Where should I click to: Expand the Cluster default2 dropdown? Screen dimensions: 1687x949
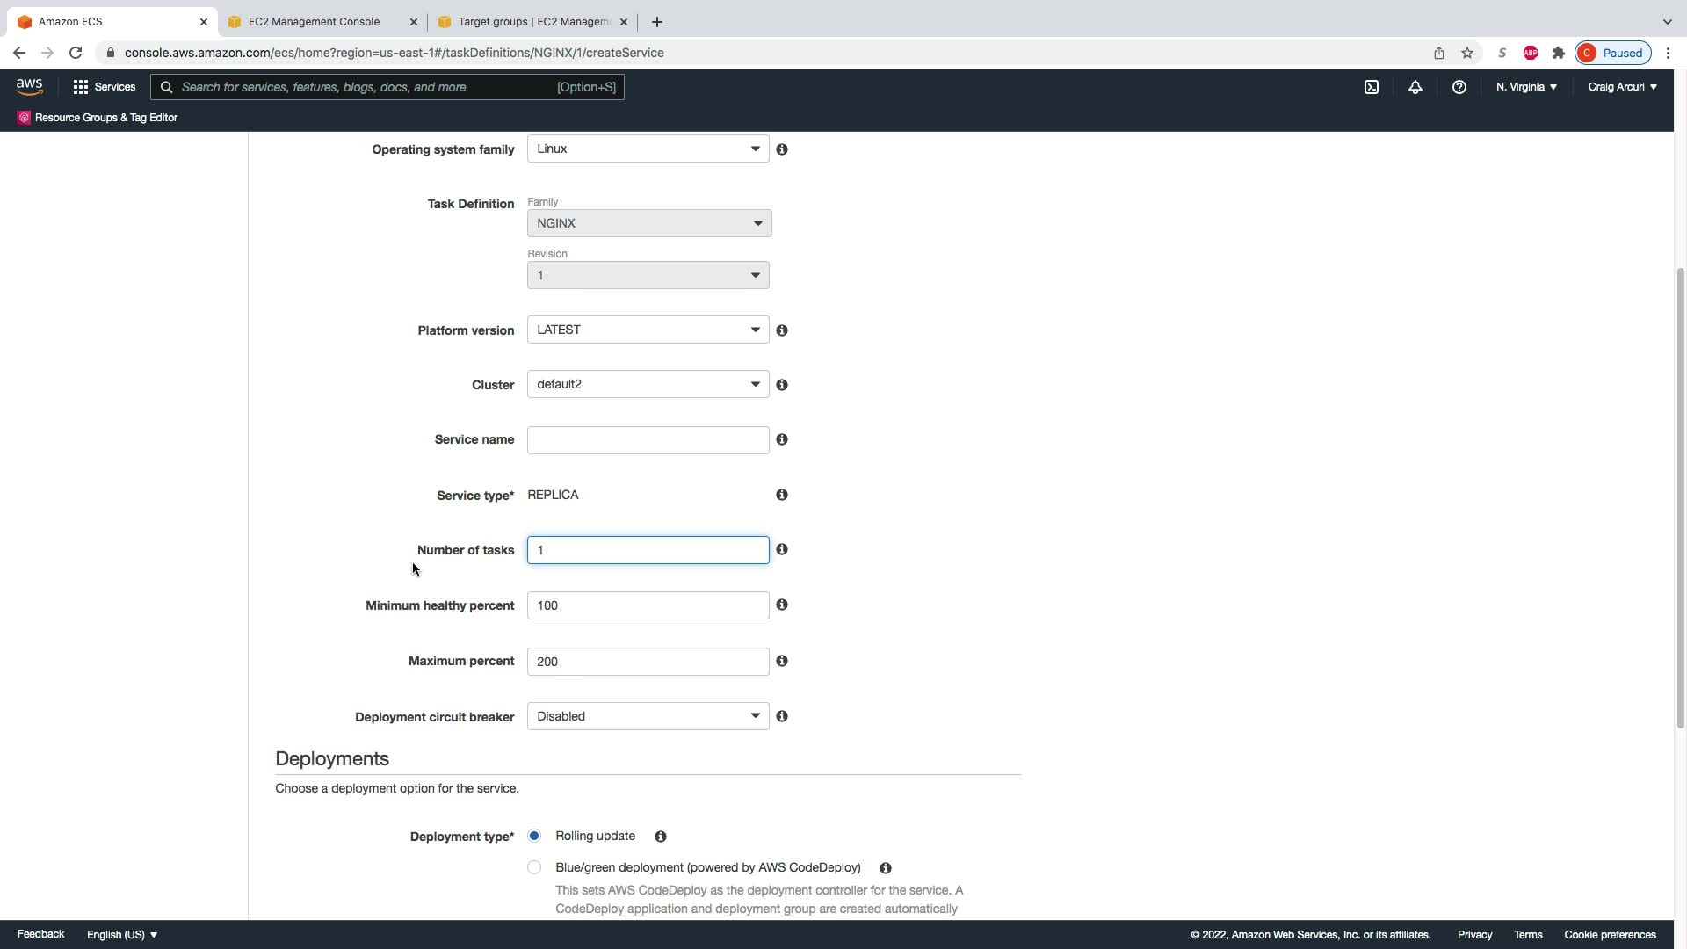coord(648,384)
